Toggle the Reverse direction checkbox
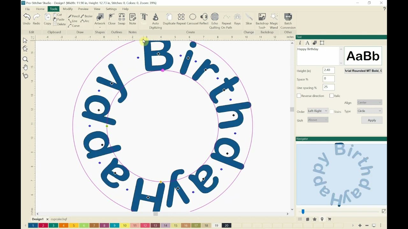Image resolution: width=408 pixels, height=229 pixels. pyautogui.click(x=299, y=96)
